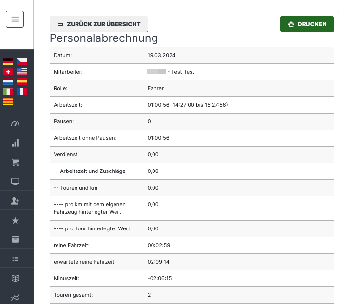Viewport: 344px width, 304px height.
Task: Open the dashboard speedometer icon in sidebar
Action: point(15,124)
